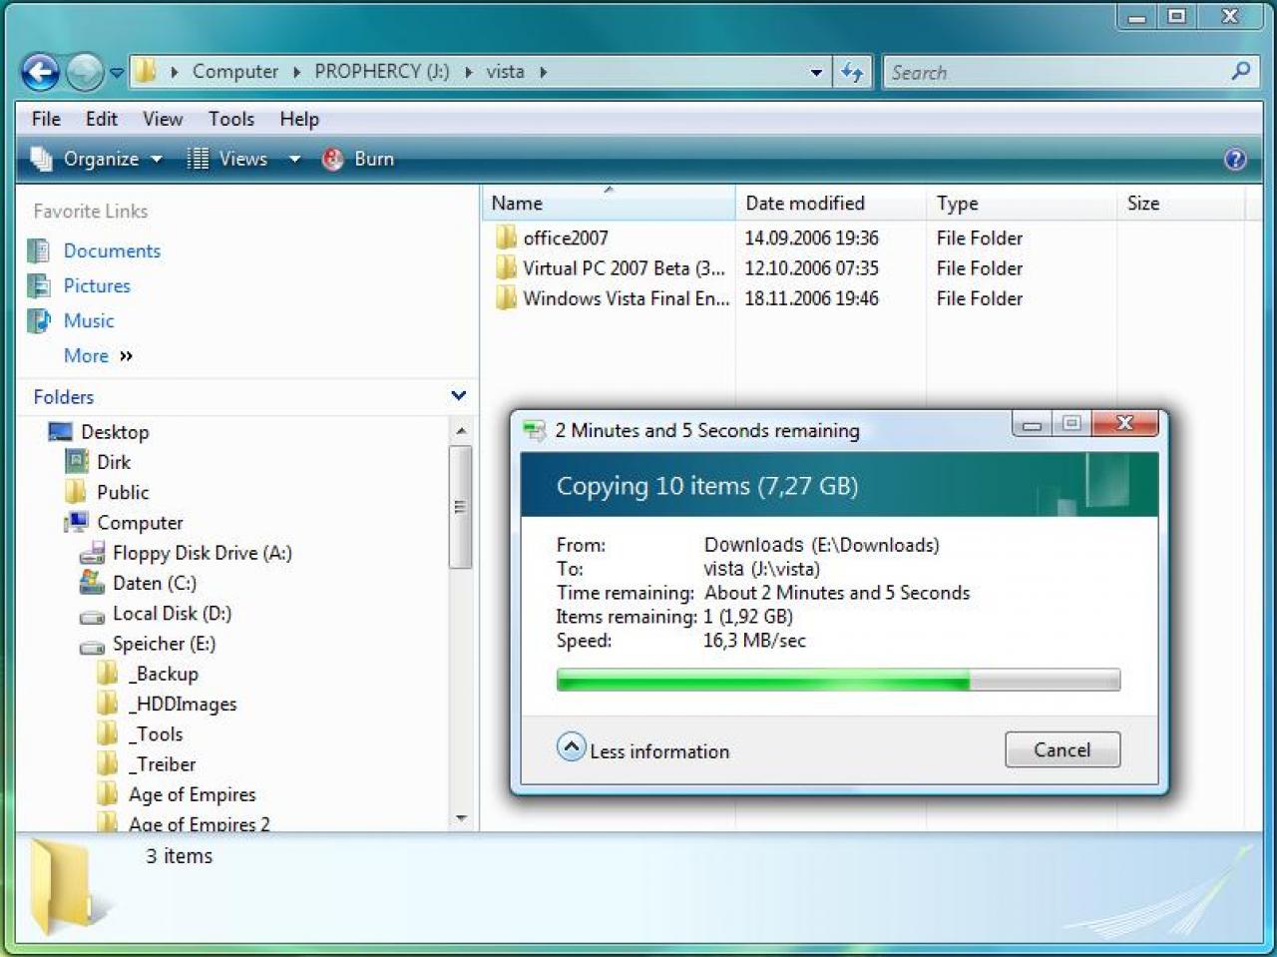Open Pictures favorite link

[x=97, y=286]
